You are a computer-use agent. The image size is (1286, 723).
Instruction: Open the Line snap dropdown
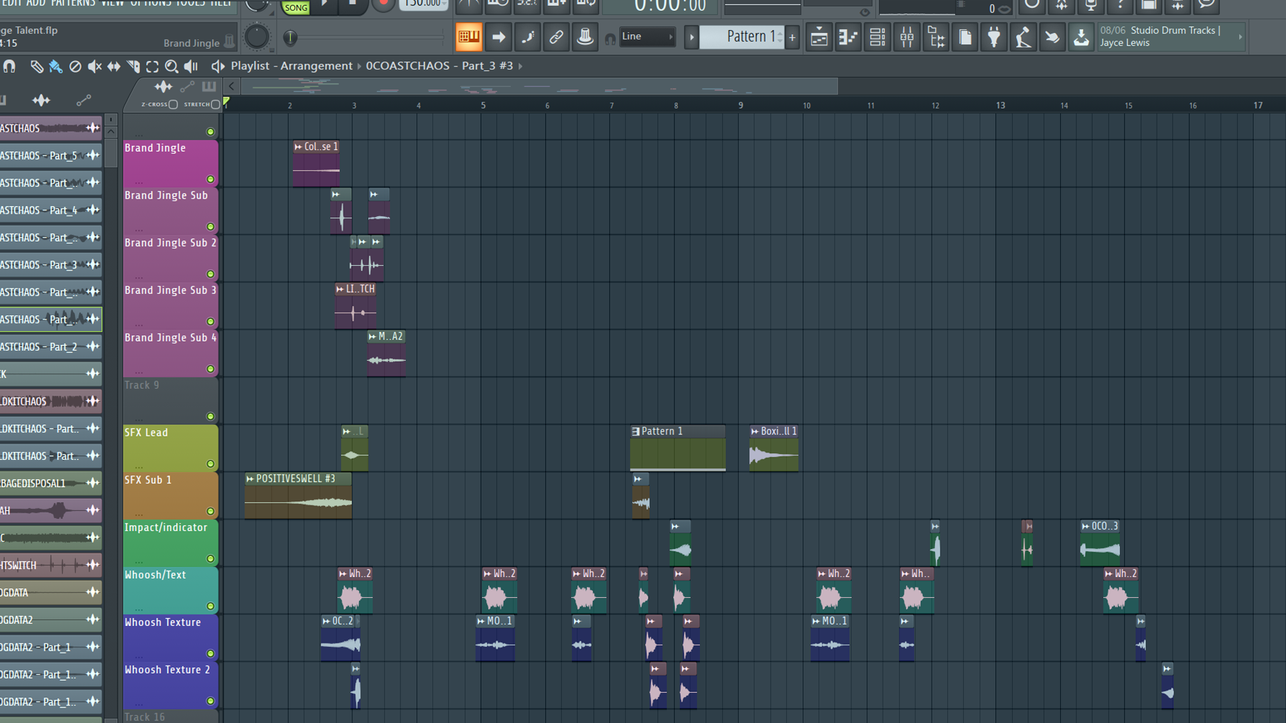647,37
